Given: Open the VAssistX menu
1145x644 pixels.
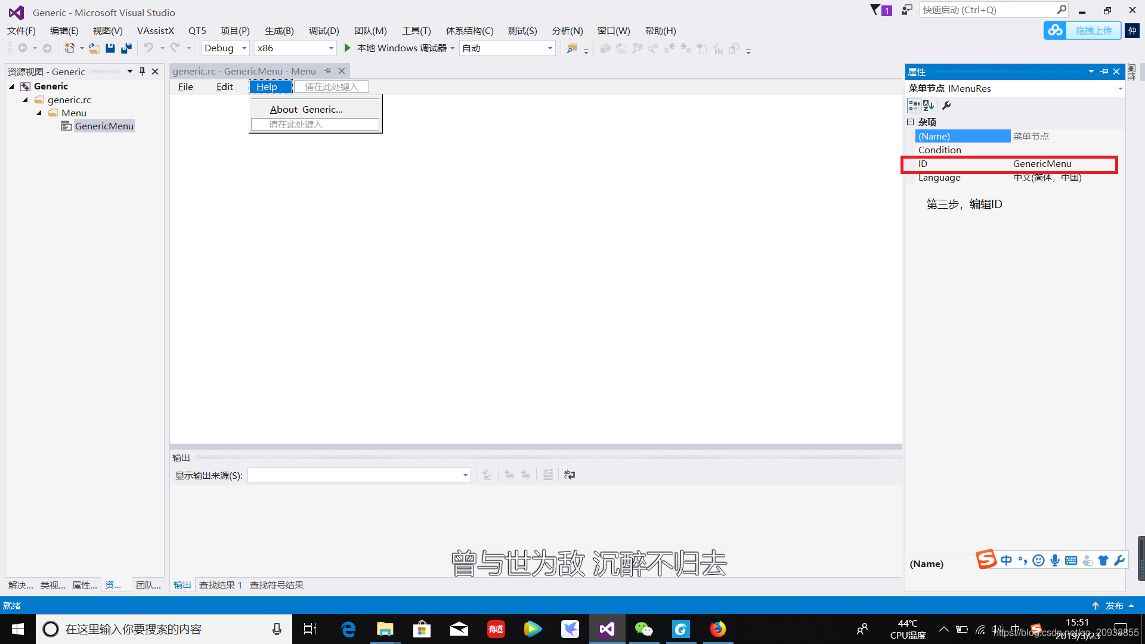Looking at the screenshot, I should [x=156, y=30].
